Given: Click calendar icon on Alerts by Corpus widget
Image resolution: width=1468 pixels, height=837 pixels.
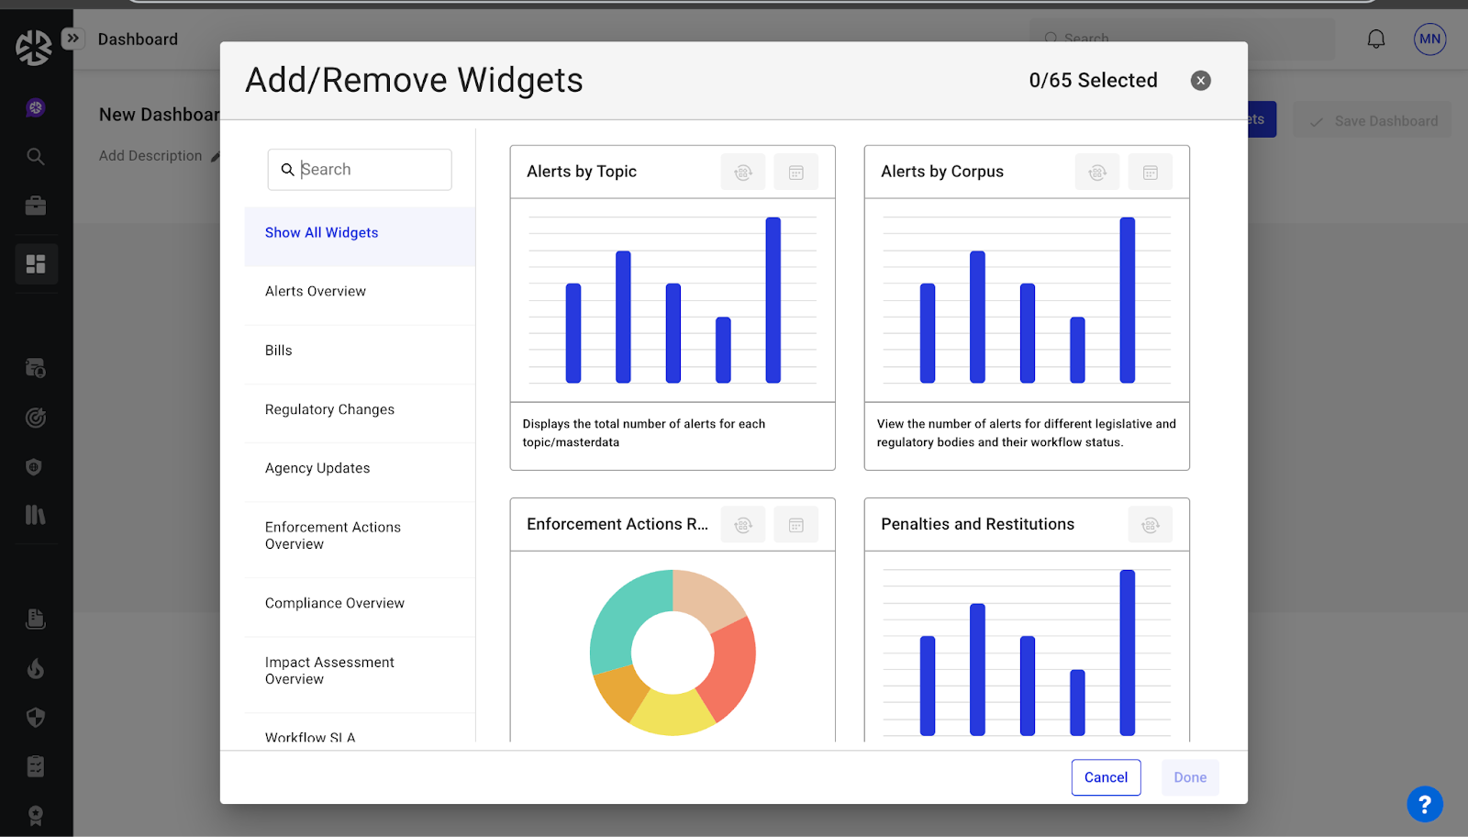Looking at the screenshot, I should pyautogui.click(x=1150, y=173).
